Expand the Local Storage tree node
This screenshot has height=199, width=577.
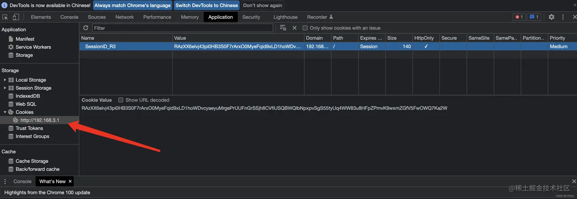[5, 80]
